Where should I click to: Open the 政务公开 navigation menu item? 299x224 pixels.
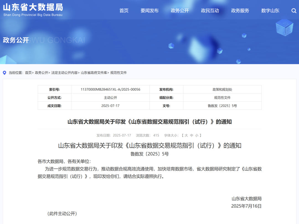click(180, 11)
